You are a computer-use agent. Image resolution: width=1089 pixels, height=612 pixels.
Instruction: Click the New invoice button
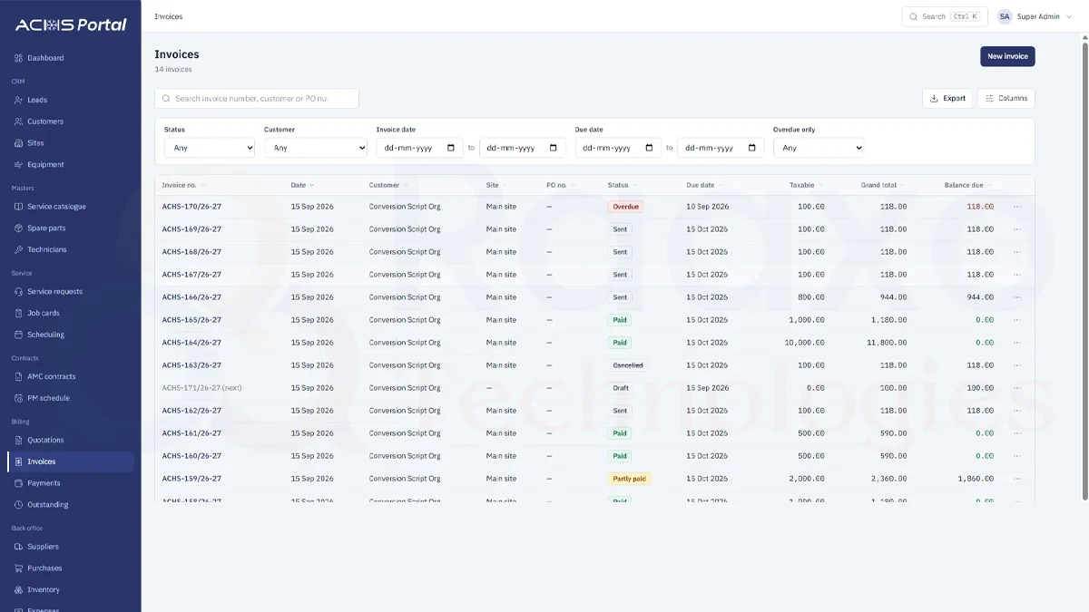coord(1007,56)
